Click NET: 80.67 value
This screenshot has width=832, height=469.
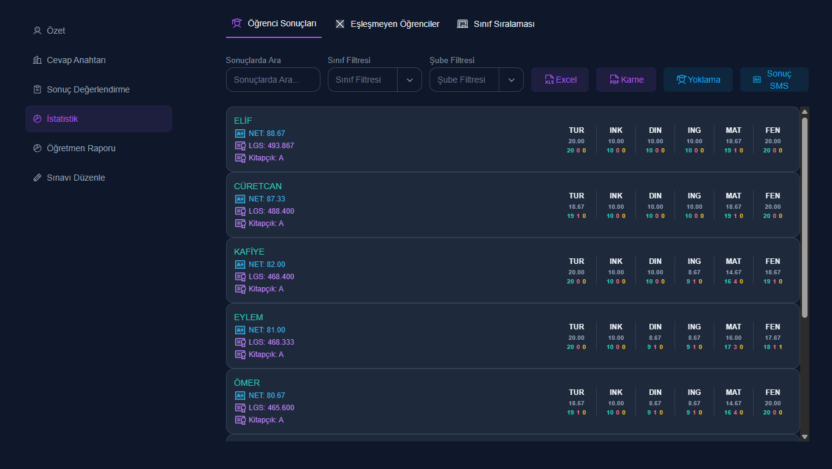pos(267,396)
